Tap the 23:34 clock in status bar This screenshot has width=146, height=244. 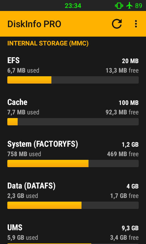(73, 6)
